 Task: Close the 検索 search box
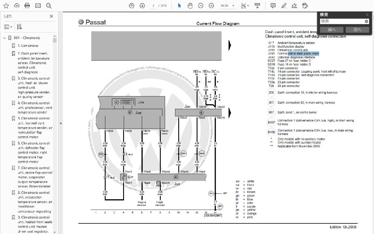[367, 15]
